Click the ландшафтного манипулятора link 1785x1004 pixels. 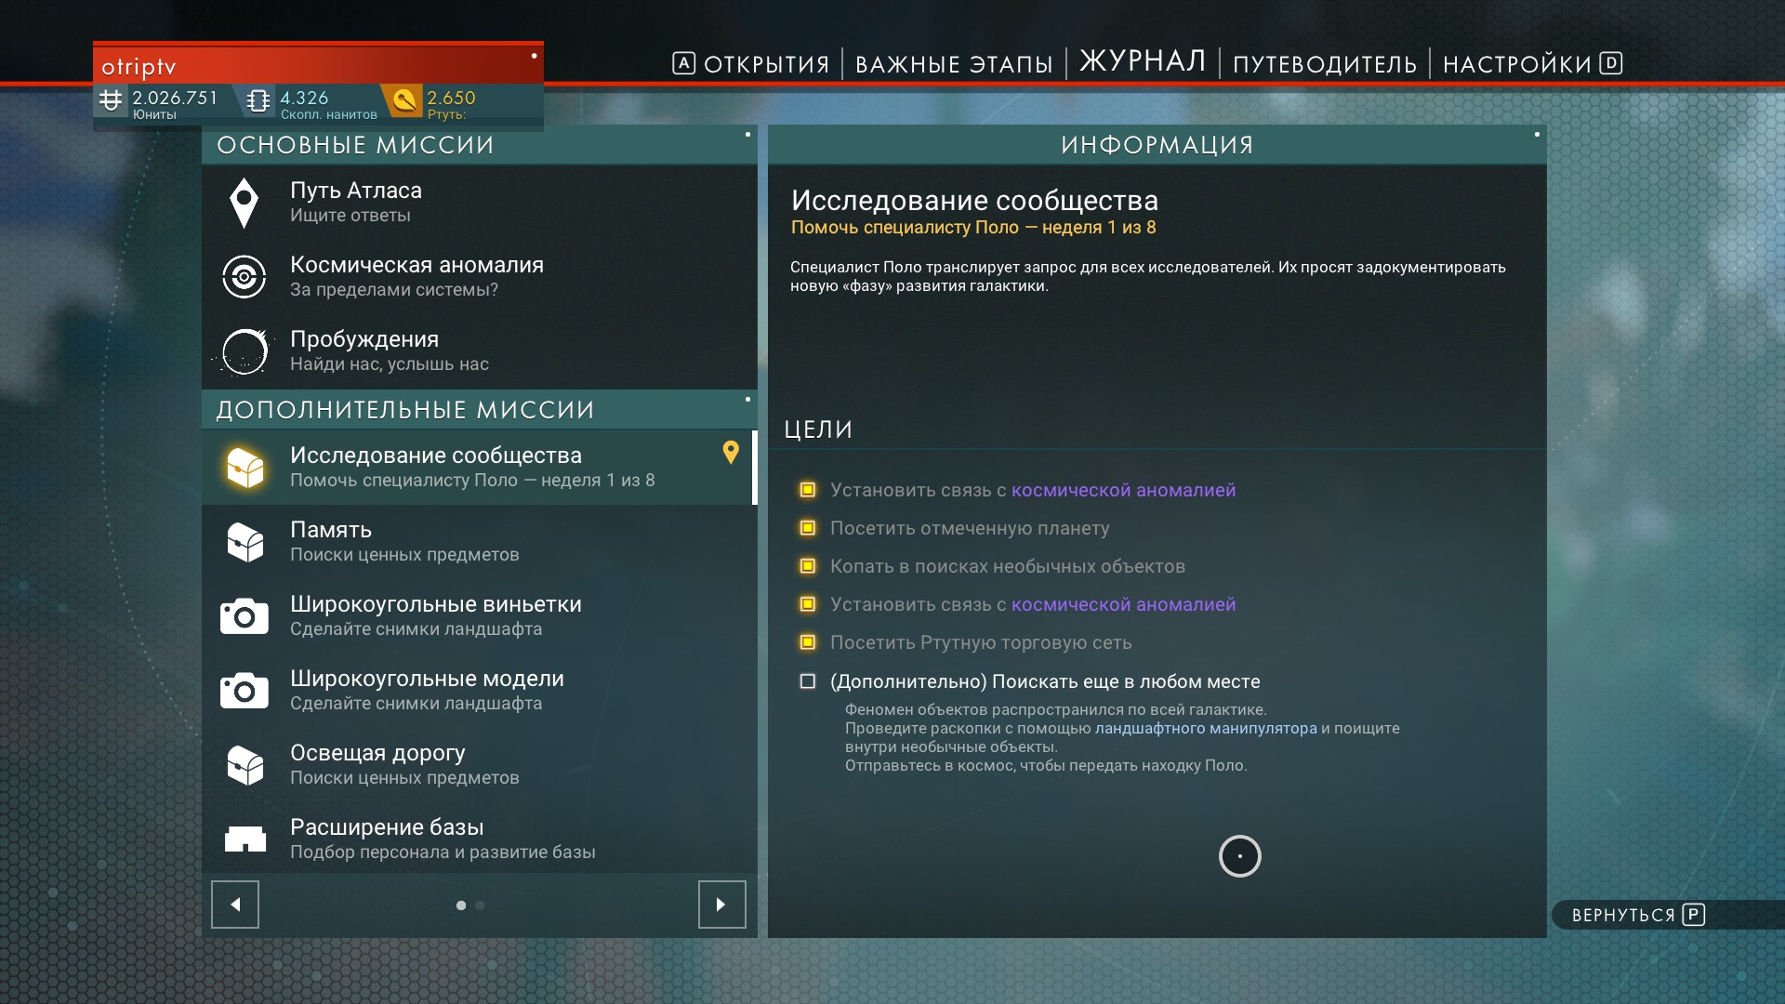pos(1206,728)
